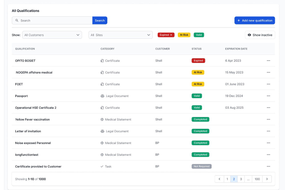The image size is (285, 190).
Task: Go to previous page arrow
Action: pos(220,179)
